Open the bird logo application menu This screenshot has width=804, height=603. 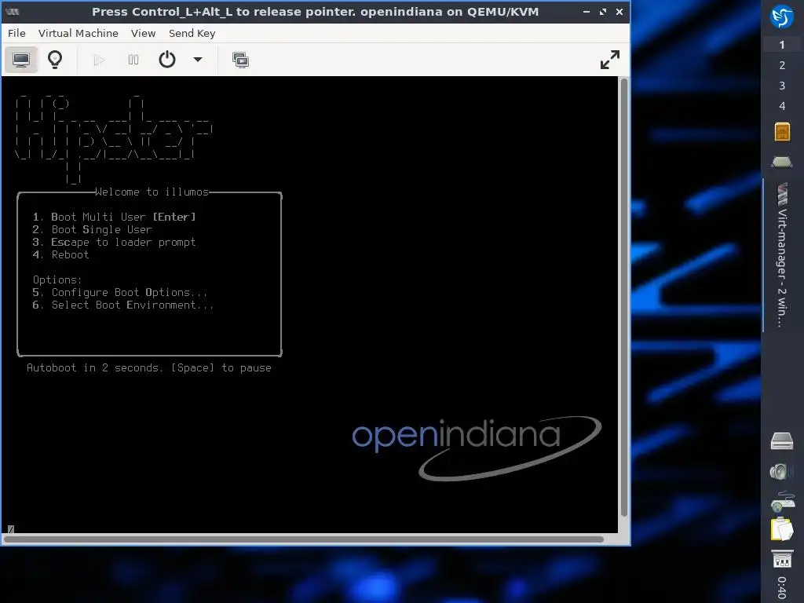point(782,17)
